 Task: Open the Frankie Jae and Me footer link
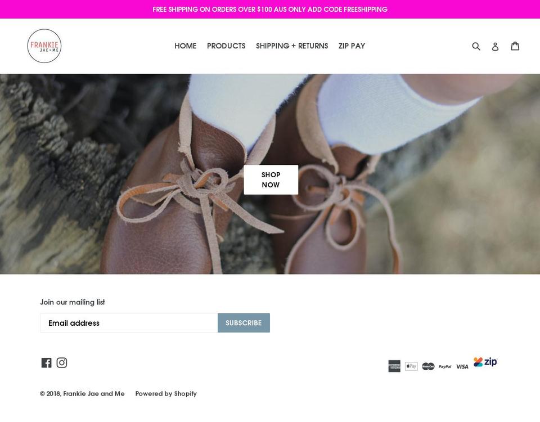tap(94, 393)
